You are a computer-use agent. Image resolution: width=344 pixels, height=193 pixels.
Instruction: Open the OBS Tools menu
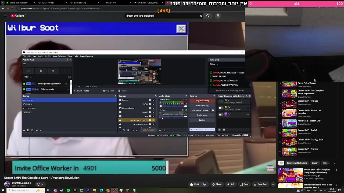tap(70, 56)
